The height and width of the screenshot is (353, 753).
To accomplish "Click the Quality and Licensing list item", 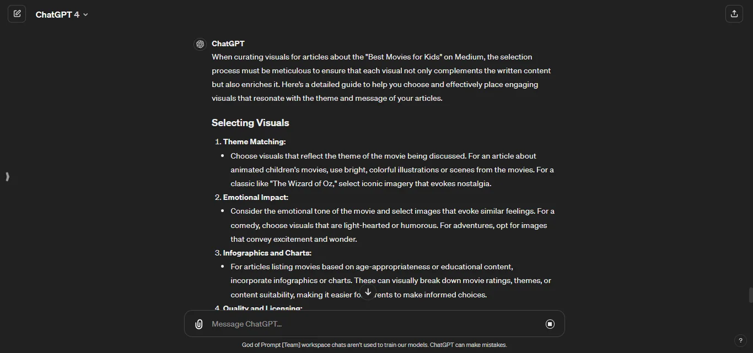I will (x=262, y=308).
